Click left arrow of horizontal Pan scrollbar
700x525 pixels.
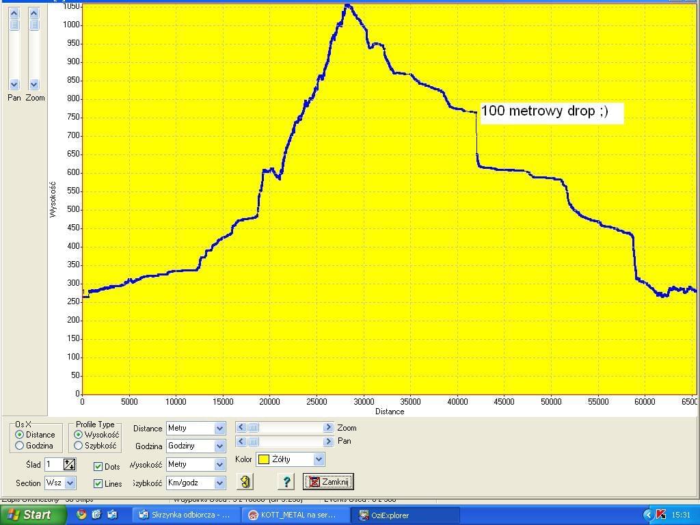[x=241, y=442]
